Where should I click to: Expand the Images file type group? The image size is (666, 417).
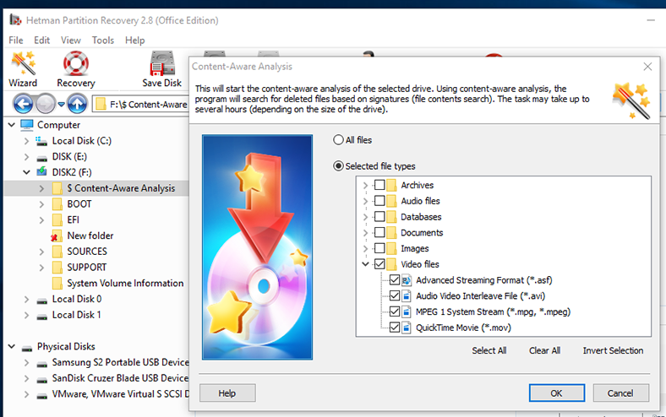[x=365, y=248]
